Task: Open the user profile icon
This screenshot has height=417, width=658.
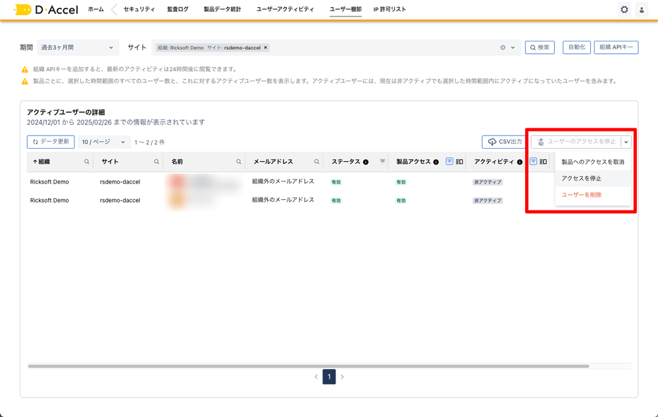Action: pyautogui.click(x=641, y=9)
